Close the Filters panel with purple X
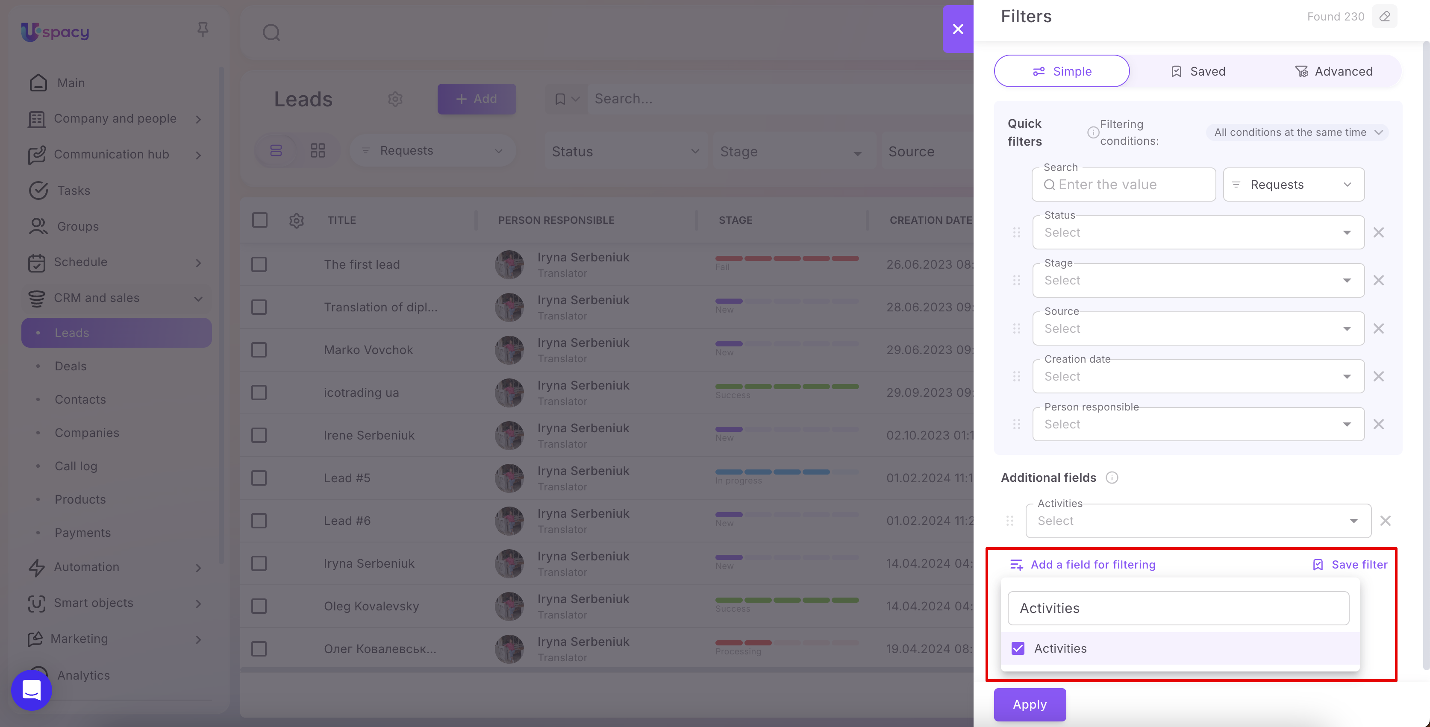The width and height of the screenshot is (1430, 727). pyautogui.click(x=958, y=29)
